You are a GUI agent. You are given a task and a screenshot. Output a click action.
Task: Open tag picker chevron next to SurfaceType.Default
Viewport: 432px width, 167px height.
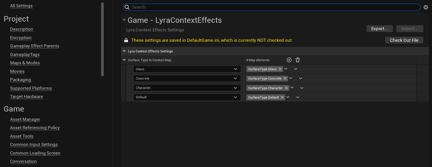[x=288, y=97]
